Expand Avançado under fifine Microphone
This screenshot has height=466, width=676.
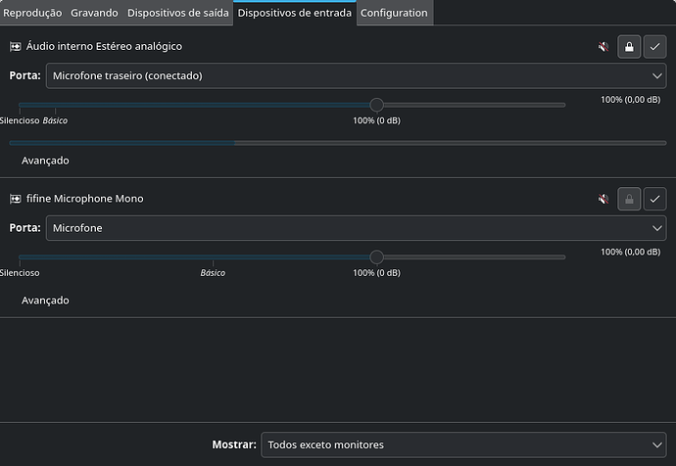(x=45, y=301)
